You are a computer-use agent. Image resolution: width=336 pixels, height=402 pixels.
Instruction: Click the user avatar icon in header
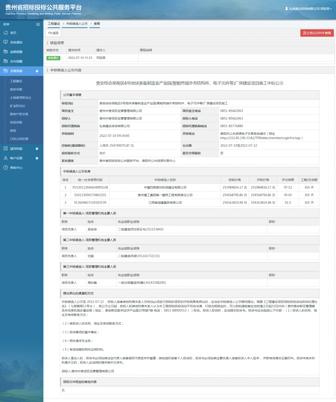286,9
